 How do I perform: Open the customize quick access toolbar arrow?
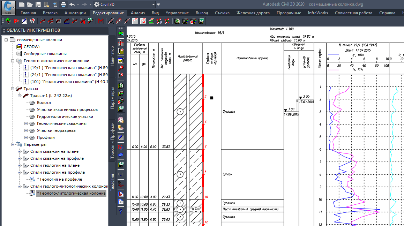158,5
